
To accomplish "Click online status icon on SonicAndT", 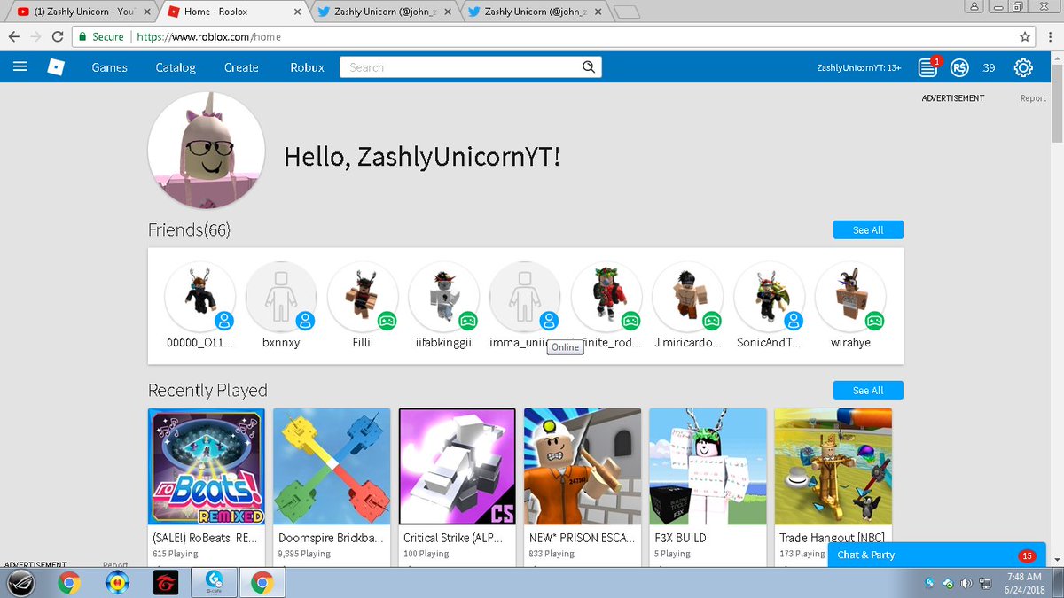I will coord(794,321).
